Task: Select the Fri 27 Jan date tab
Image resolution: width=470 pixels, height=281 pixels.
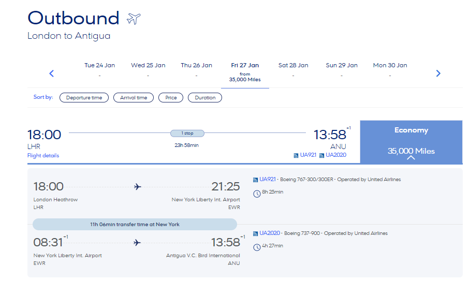Action: [x=245, y=72]
